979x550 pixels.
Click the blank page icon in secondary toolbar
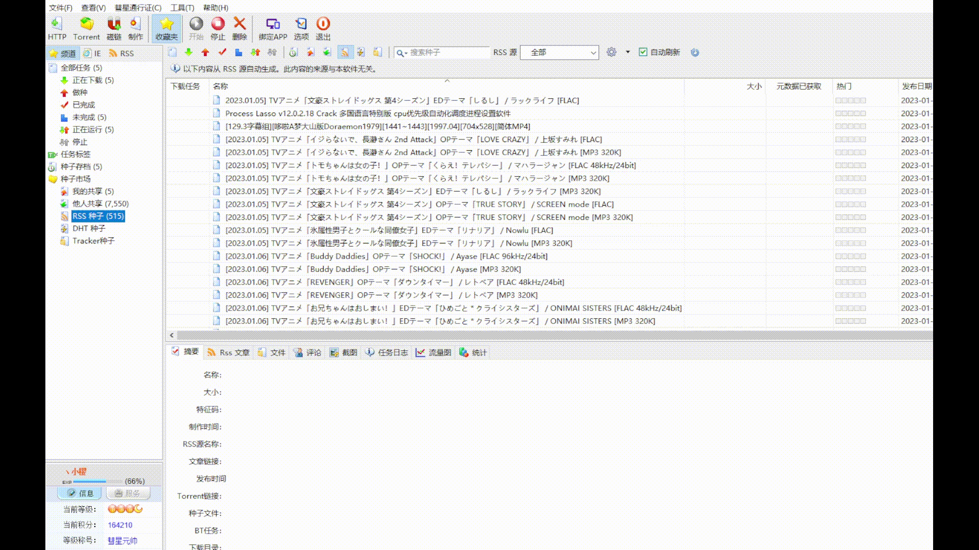tap(172, 52)
